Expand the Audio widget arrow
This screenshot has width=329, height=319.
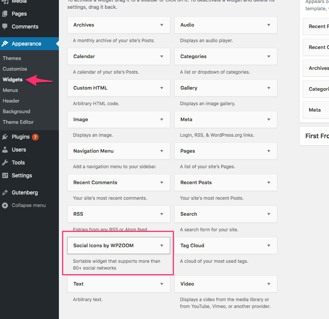click(269, 25)
